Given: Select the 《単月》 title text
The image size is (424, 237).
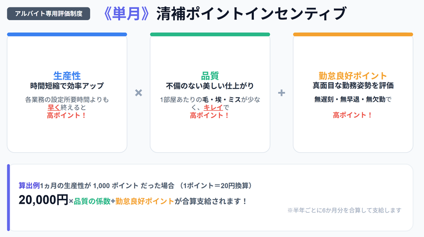Looking at the screenshot, I should point(126,14).
